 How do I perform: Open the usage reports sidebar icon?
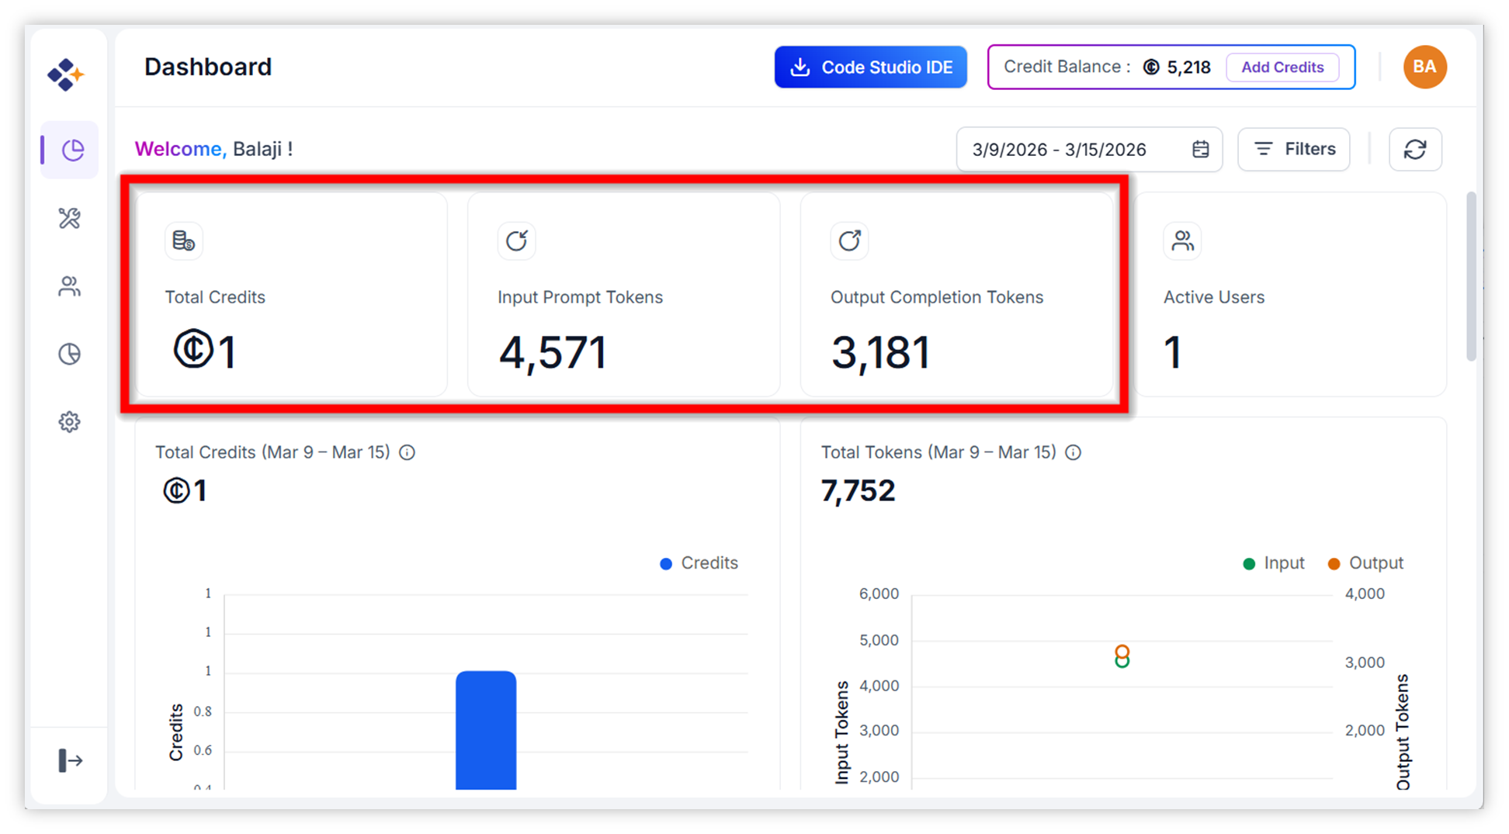coord(70,354)
